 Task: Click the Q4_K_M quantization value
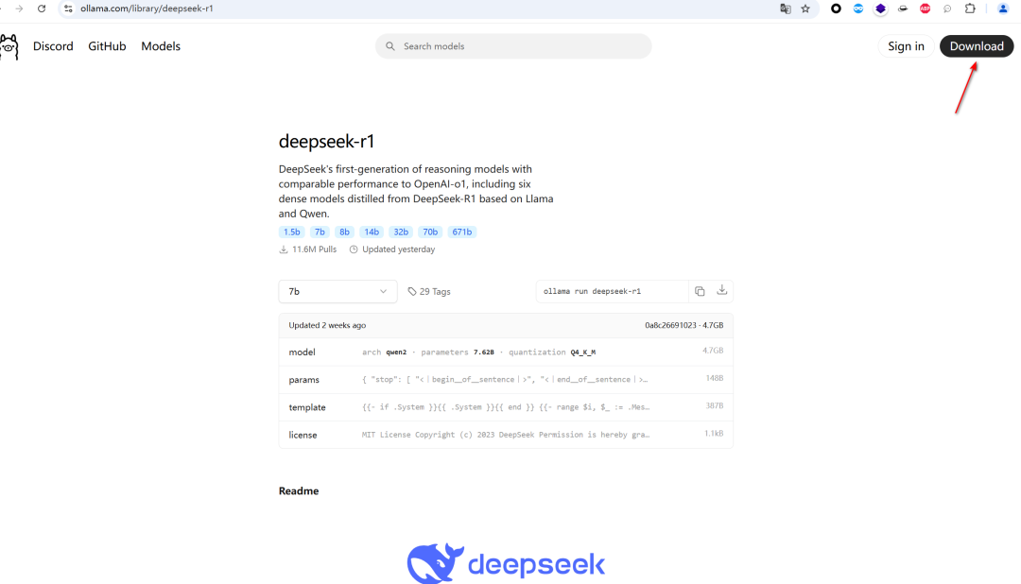point(582,352)
